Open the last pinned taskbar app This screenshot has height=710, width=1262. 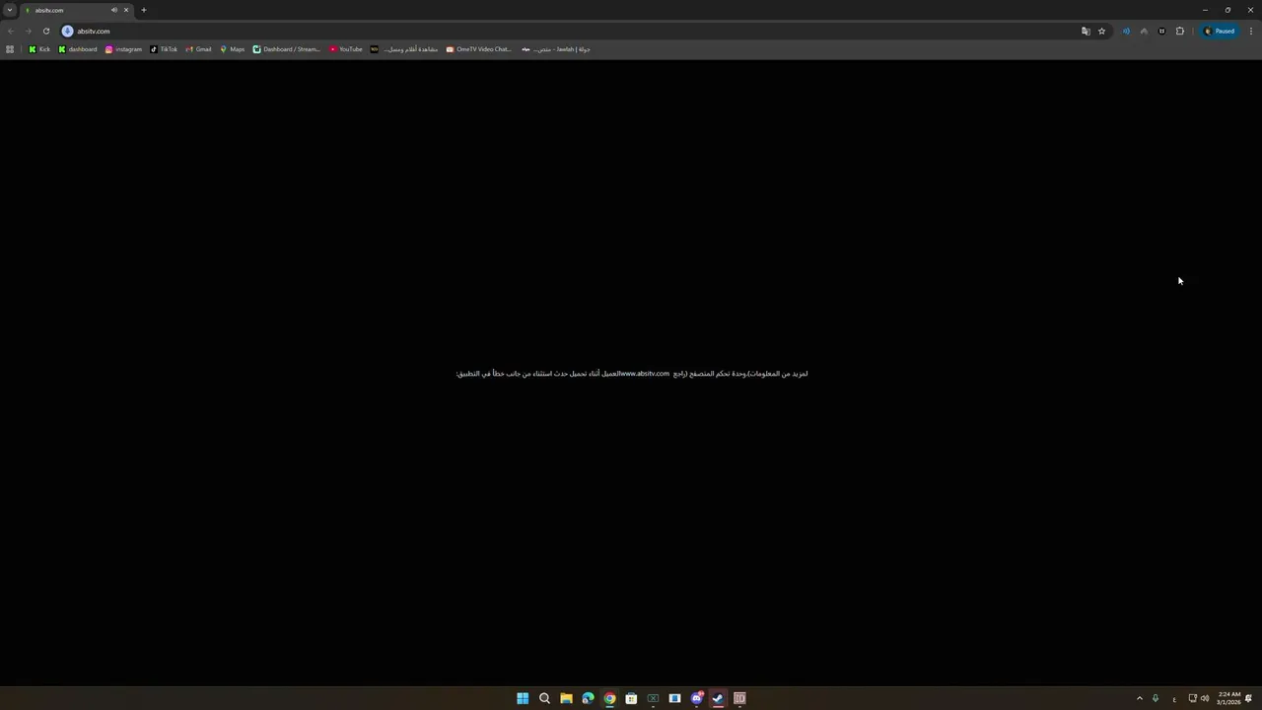739,698
